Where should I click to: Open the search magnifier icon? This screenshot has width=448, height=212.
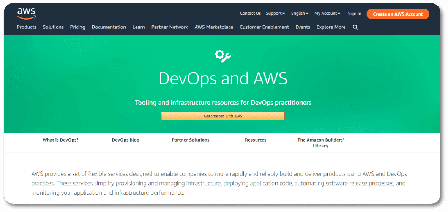pos(355,27)
